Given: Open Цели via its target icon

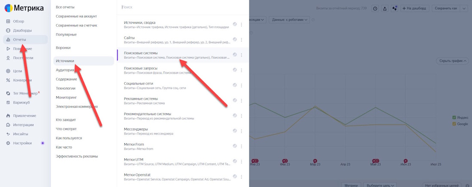Looking at the screenshot, I should tap(8, 71).
